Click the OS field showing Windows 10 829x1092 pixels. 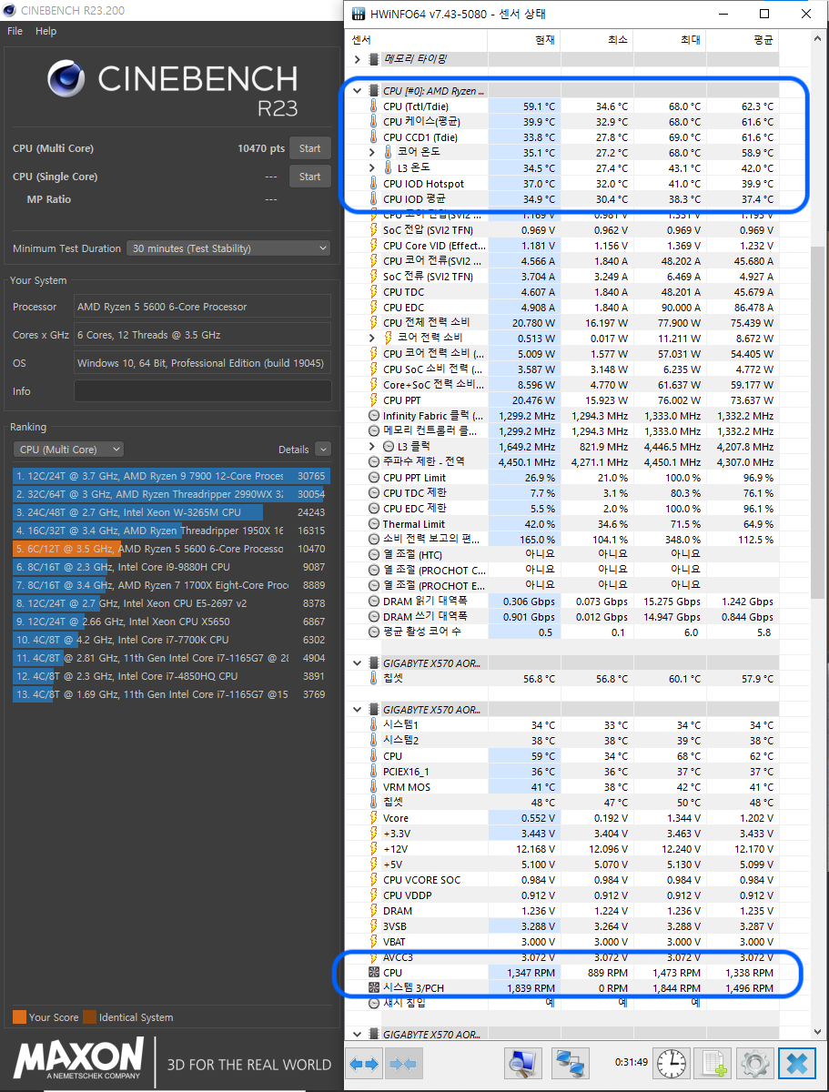tap(203, 363)
